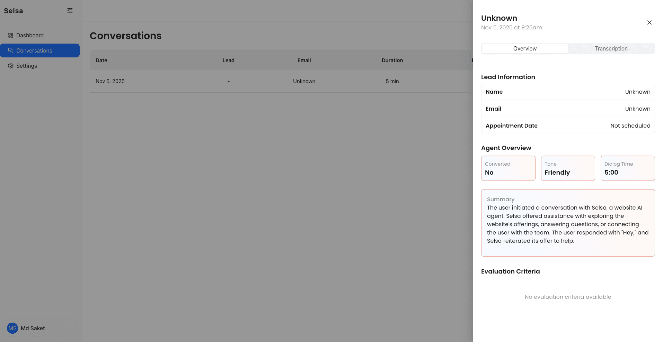Image resolution: width=663 pixels, height=342 pixels.
Task: Select the Dashboard grid icon
Action: [10, 35]
